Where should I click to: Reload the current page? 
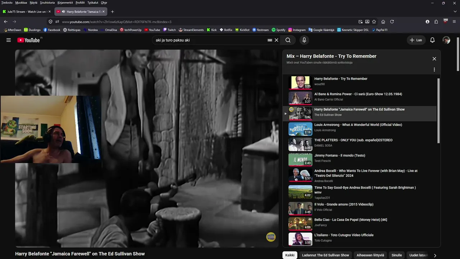pyautogui.click(x=392, y=22)
